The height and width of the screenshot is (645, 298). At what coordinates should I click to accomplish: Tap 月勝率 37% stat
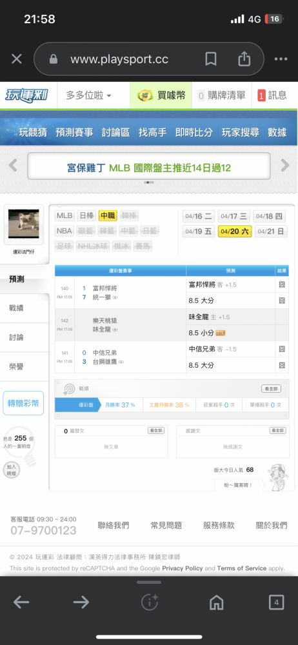[120, 405]
